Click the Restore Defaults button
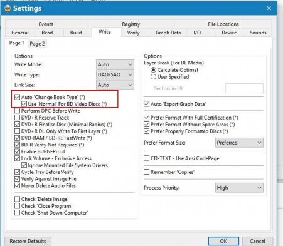The height and width of the screenshot is (246, 283). (x=28, y=241)
